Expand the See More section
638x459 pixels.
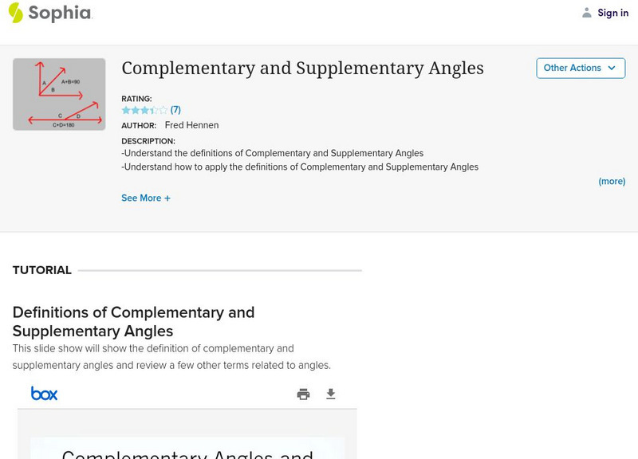pyautogui.click(x=145, y=198)
